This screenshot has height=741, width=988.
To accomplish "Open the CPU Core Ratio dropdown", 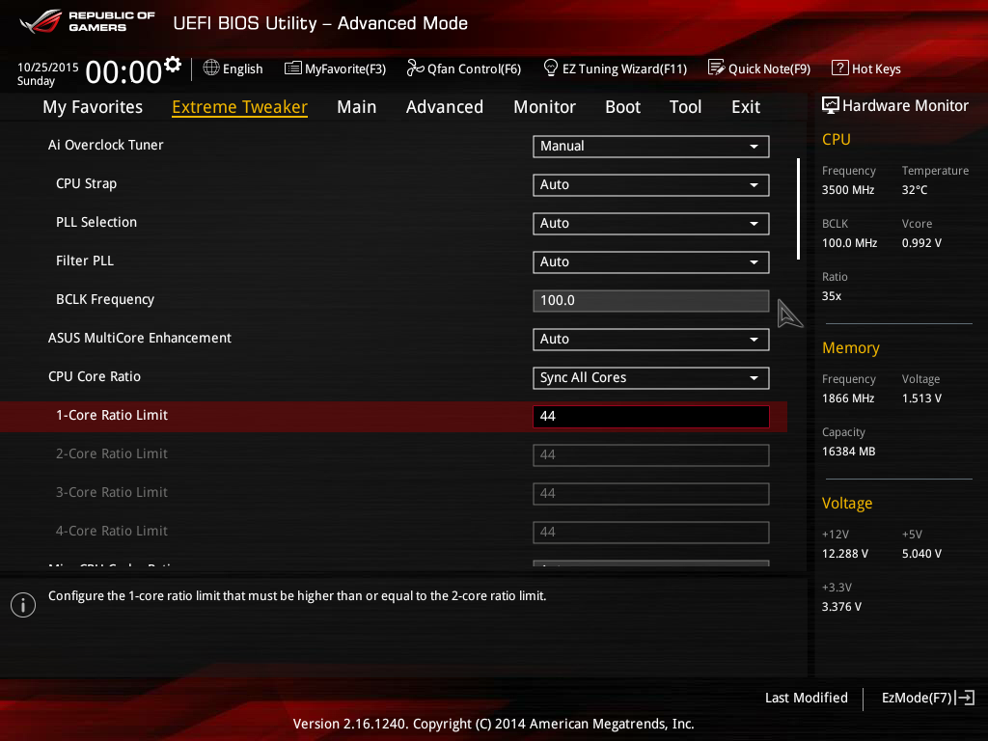I will tap(651, 377).
